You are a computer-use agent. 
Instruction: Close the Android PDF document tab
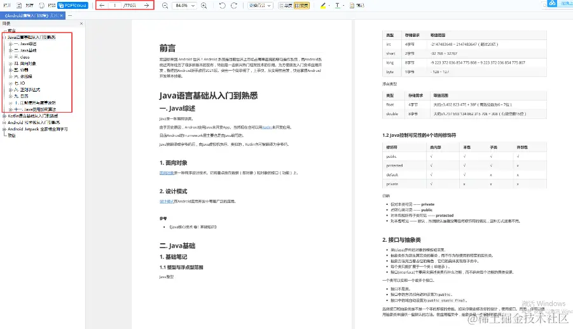click(62, 15)
